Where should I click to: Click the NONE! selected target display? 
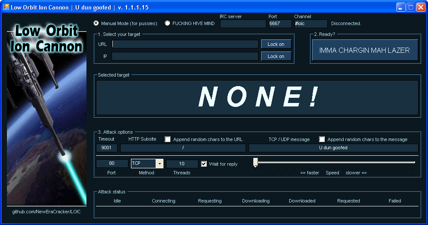click(257, 97)
